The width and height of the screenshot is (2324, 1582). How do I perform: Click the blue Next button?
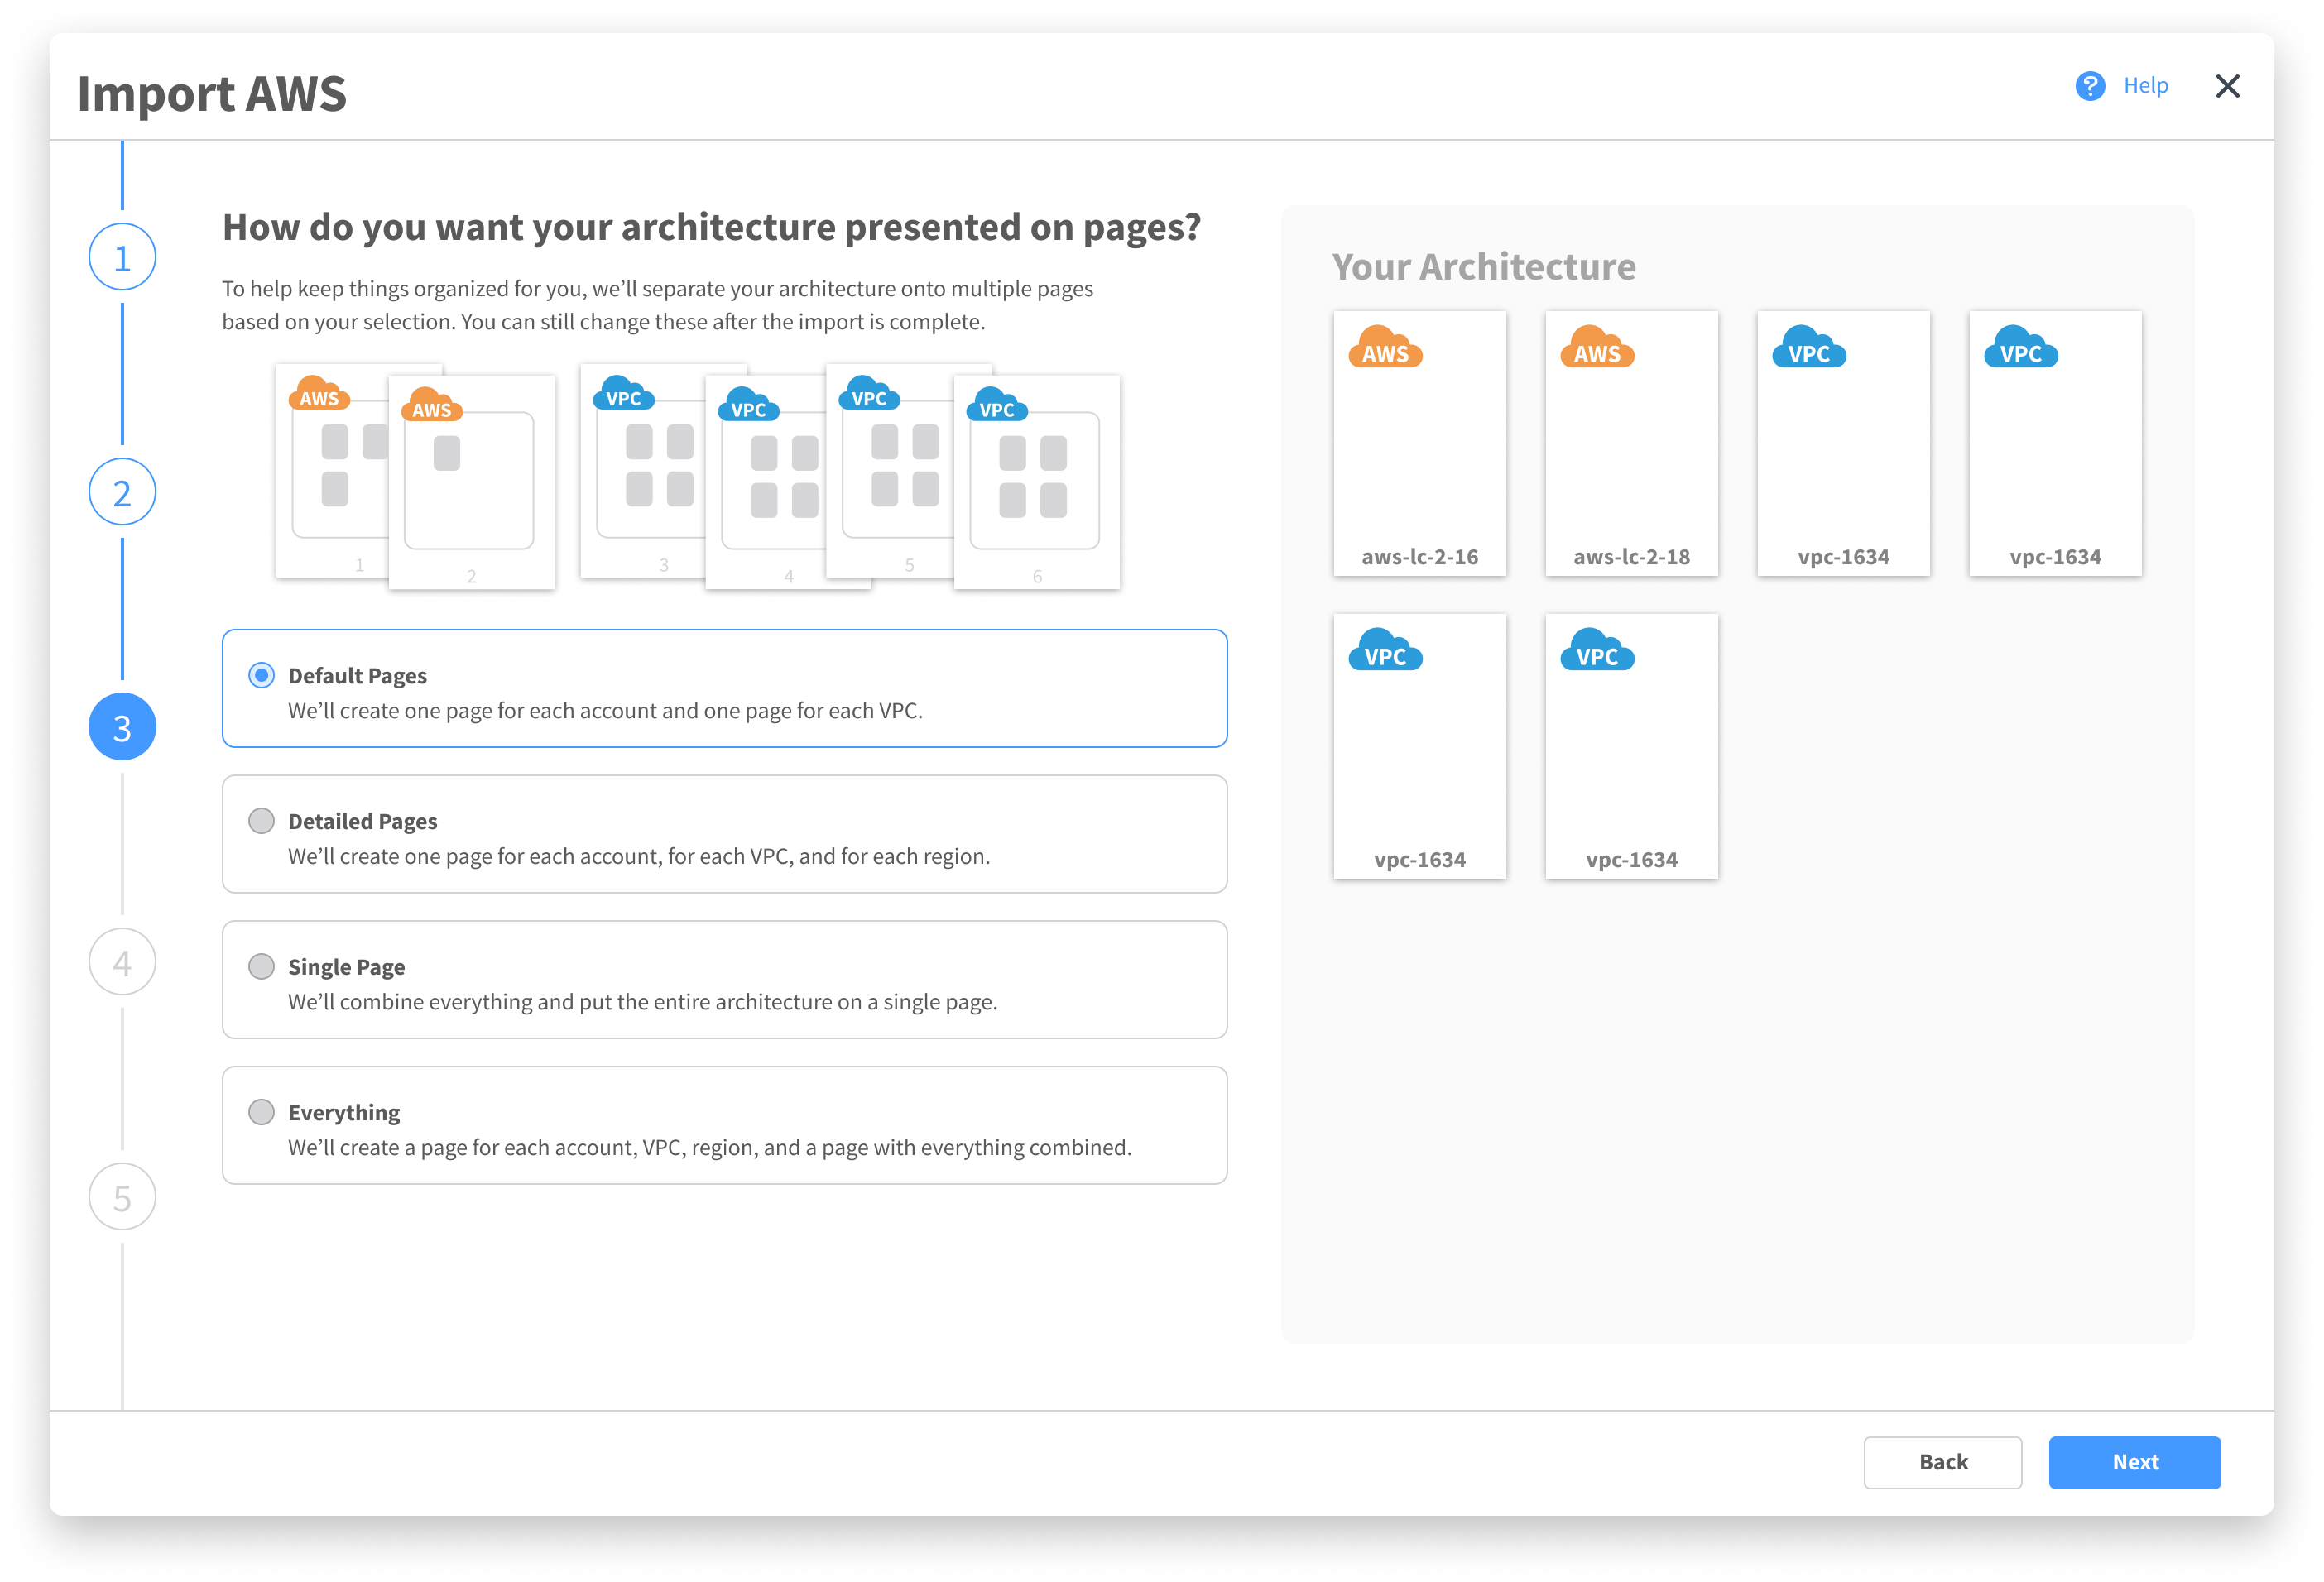pyautogui.click(x=2134, y=1462)
